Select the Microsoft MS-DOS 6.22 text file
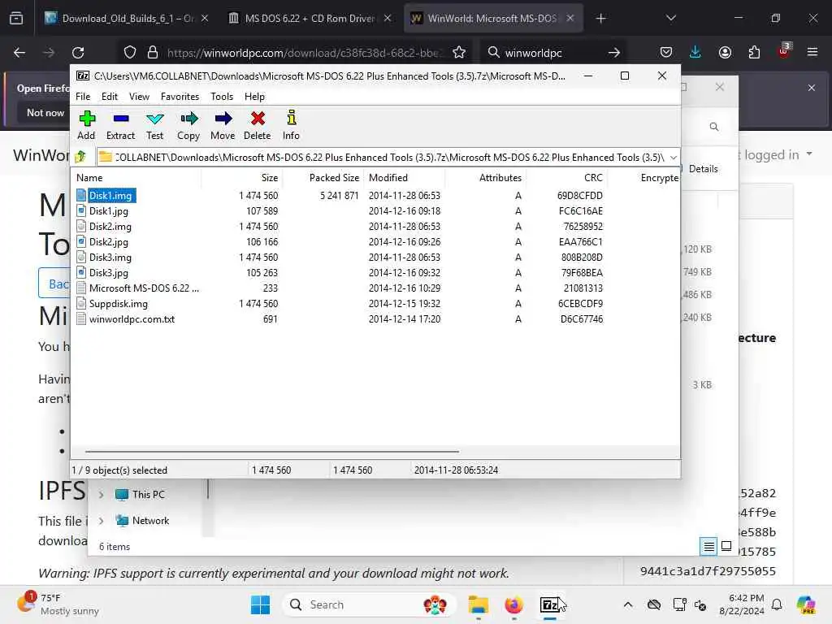The height and width of the screenshot is (624, 832). click(x=143, y=288)
